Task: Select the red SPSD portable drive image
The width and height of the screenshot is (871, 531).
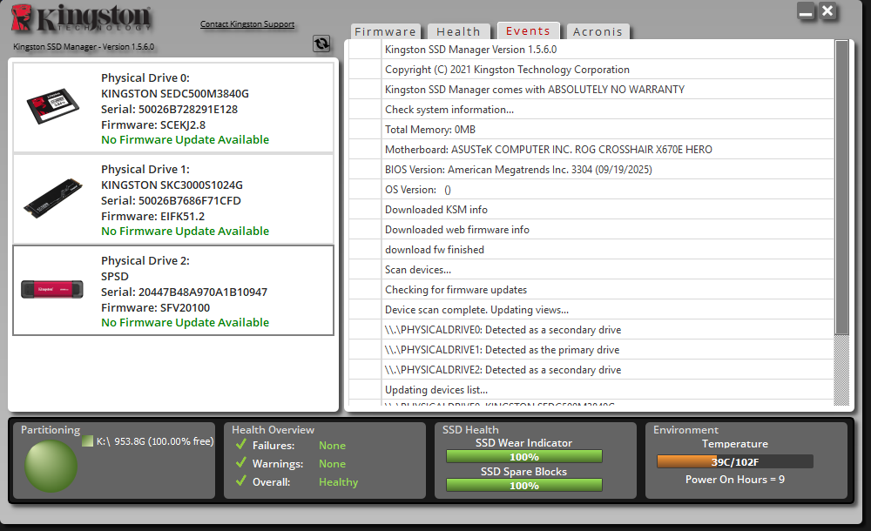Action: pyautogui.click(x=52, y=289)
